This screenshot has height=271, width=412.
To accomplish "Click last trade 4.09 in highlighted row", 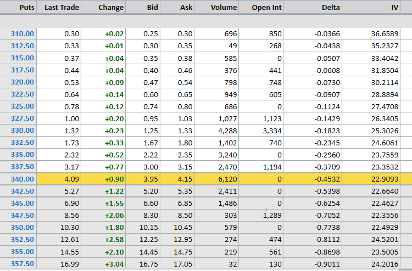I will coord(71,179).
